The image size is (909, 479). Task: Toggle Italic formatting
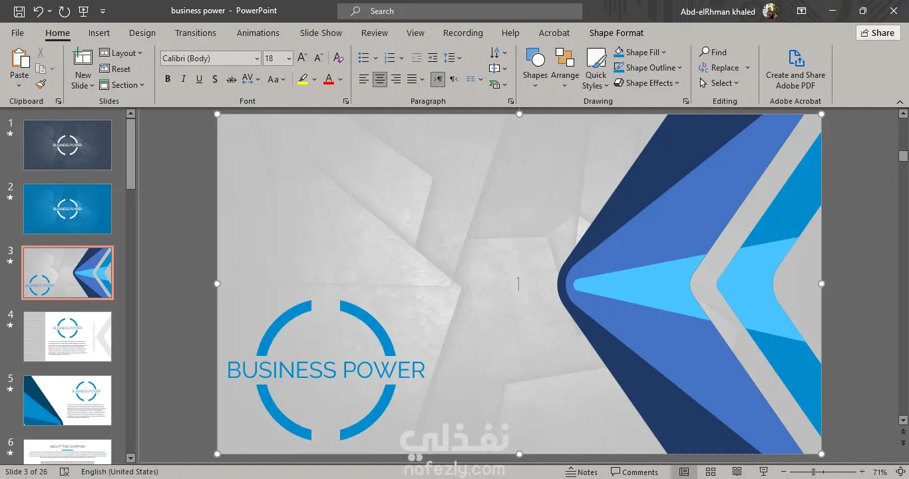pos(184,79)
